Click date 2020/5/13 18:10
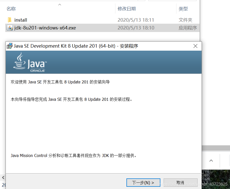Viewport: 230px width, 189px height. (136, 28)
